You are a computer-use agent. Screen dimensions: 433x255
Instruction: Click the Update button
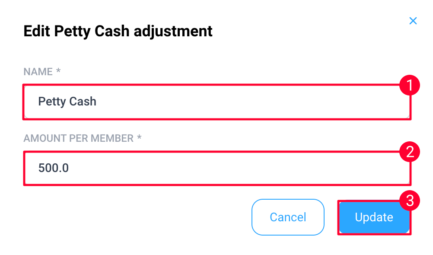374,217
